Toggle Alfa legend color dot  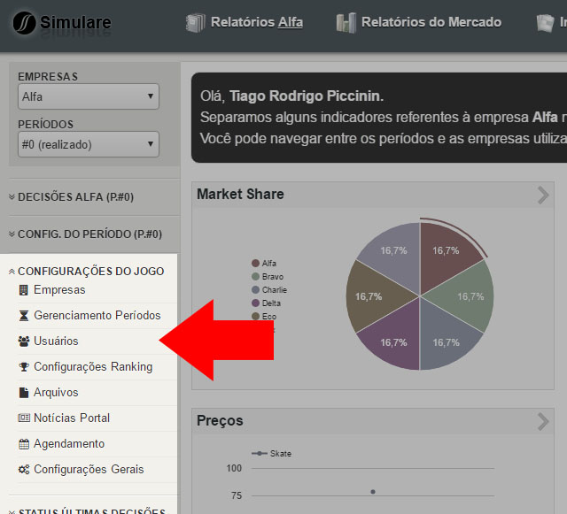pos(256,264)
